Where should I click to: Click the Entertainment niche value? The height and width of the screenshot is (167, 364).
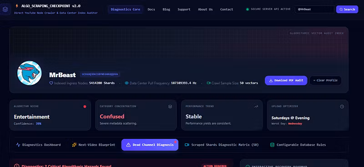point(32,117)
